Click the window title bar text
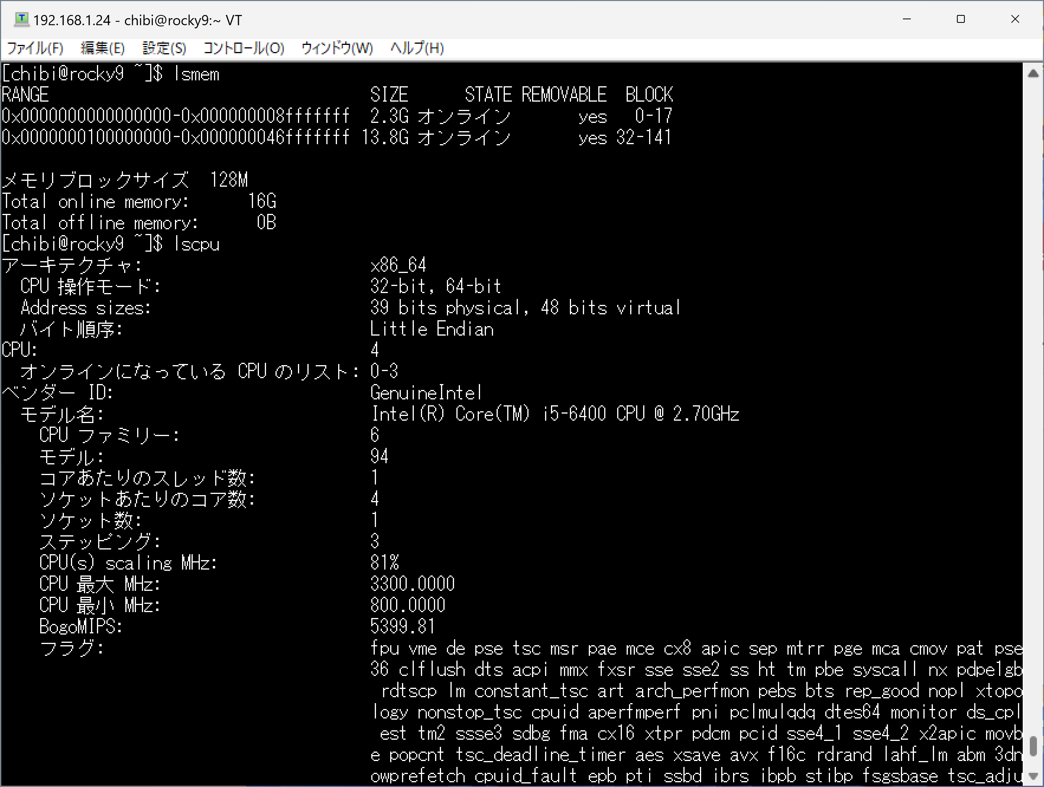 [137, 20]
